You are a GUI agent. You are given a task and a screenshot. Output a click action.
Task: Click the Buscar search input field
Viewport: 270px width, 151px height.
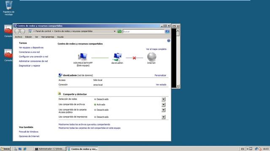pos(143,31)
